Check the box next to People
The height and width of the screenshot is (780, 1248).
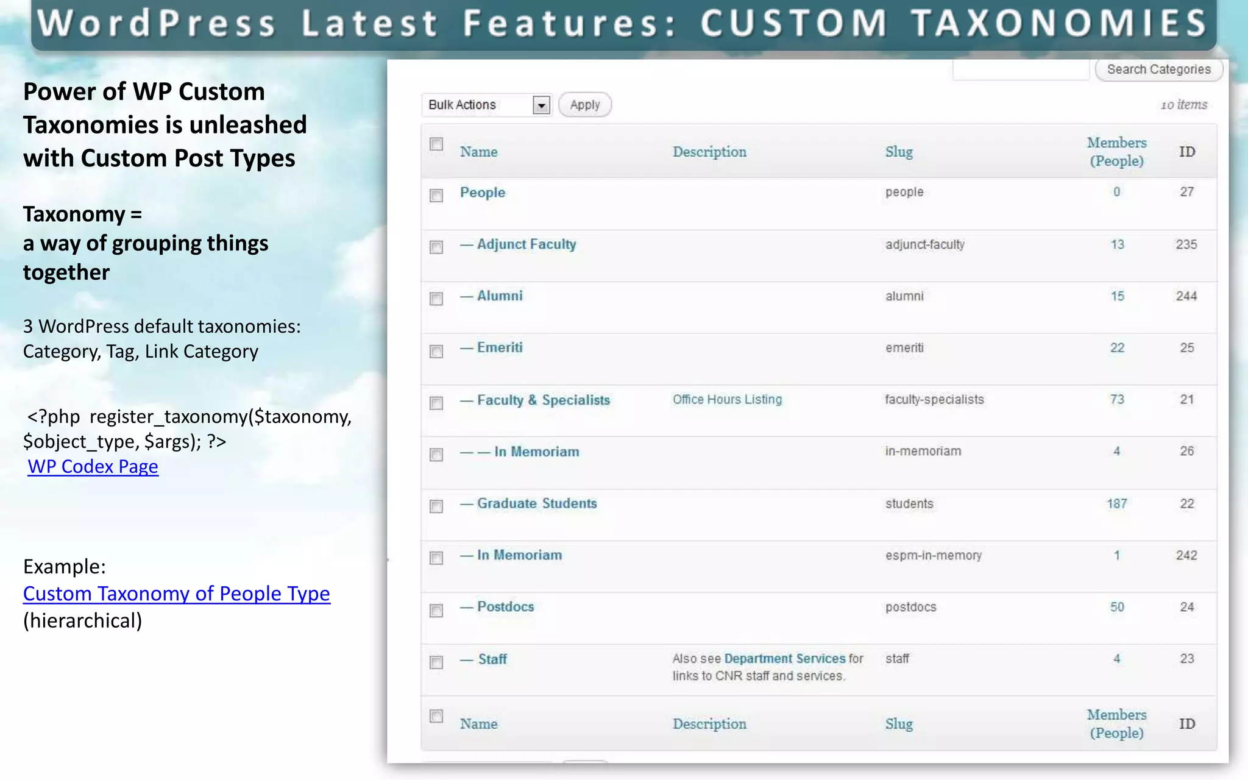[436, 196]
